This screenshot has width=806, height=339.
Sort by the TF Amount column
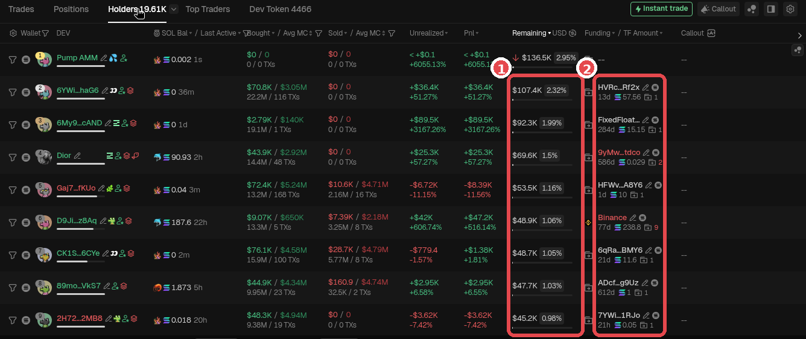click(x=644, y=33)
